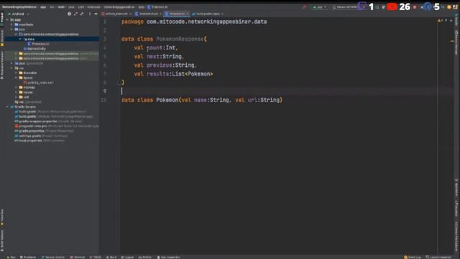The width and height of the screenshot is (460, 259).
Task: Close the build.gradle (:app) editor tab
Action: (222, 14)
